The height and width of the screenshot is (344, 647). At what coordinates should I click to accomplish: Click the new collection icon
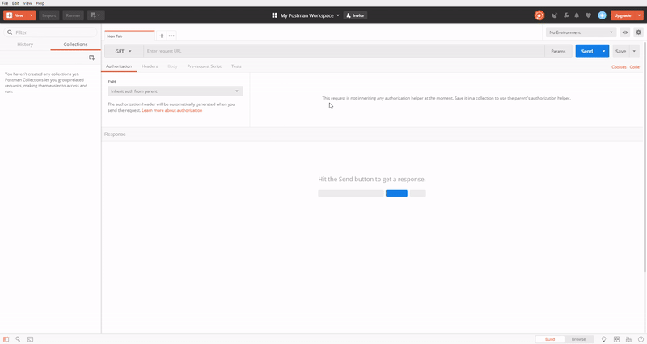click(91, 57)
